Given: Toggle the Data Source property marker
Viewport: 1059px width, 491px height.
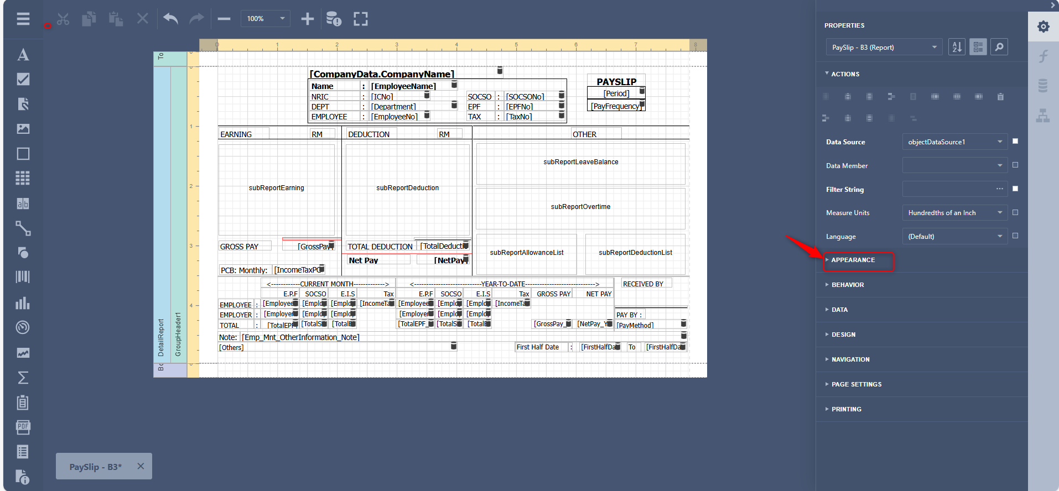Looking at the screenshot, I should coord(1015,141).
